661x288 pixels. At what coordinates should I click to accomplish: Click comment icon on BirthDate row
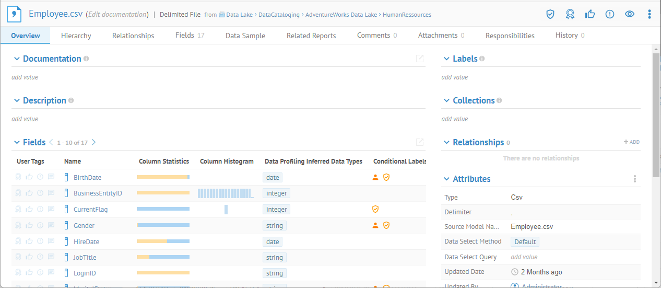point(51,177)
